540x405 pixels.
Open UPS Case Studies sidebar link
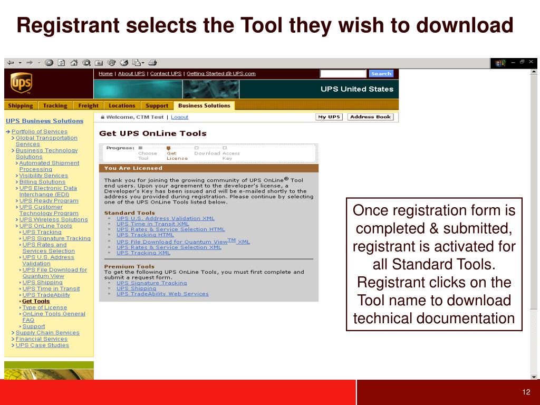point(42,345)
